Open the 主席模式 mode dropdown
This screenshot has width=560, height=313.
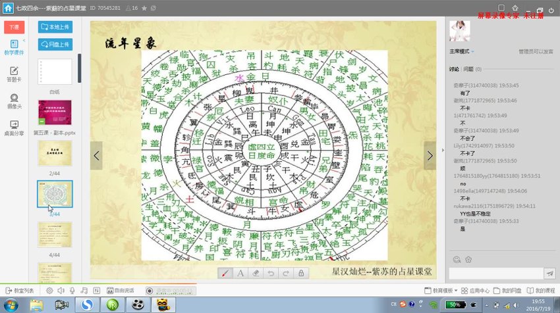[462, 51]
